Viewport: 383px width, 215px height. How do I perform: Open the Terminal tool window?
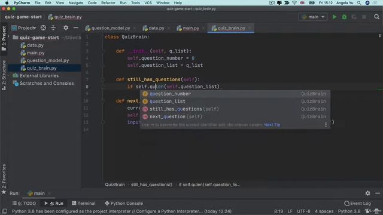click(84, 203)
